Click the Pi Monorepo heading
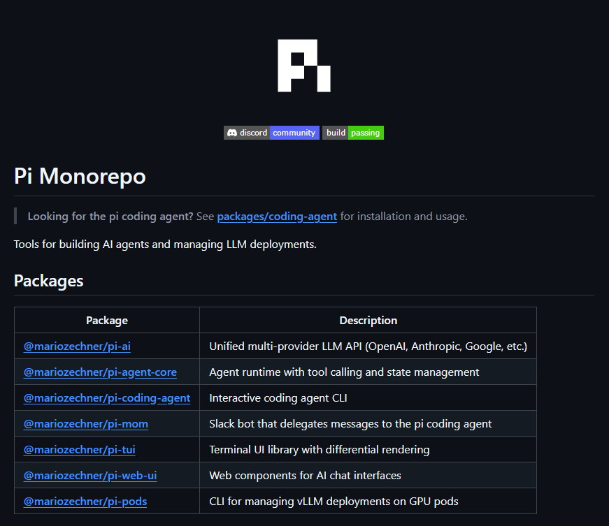 80,176
